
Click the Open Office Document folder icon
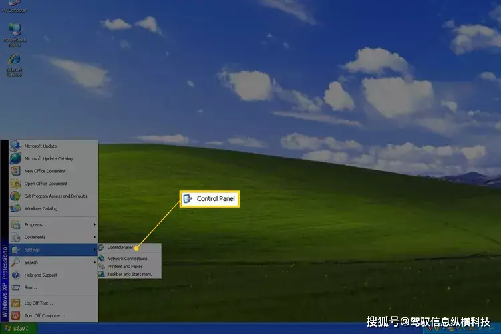[x=15, y=184]
